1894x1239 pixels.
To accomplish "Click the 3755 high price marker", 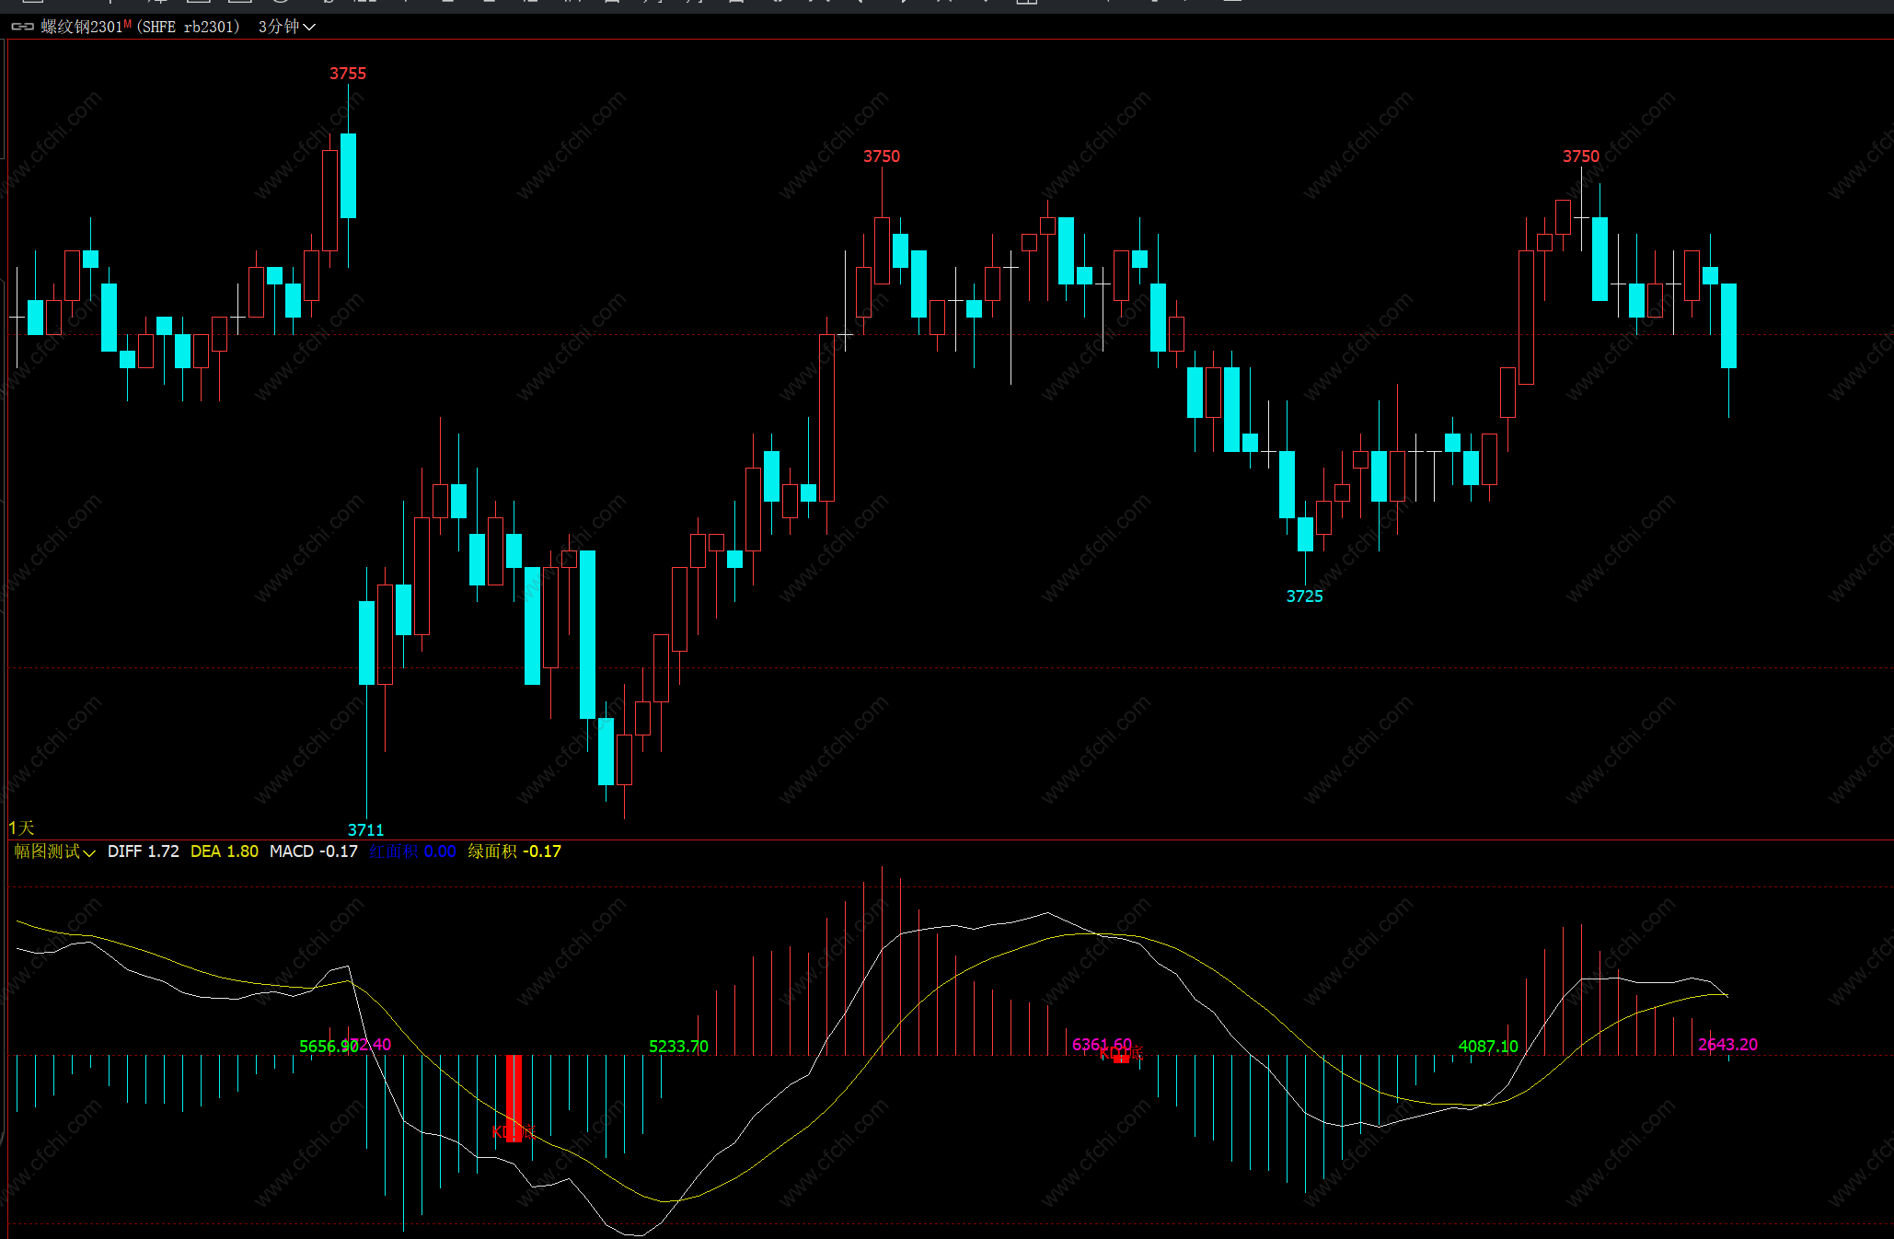I will click(348, 74).
